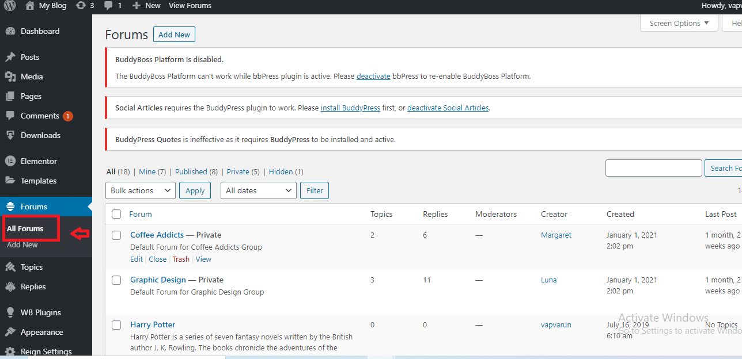
Task: Click the Posts pushpin icon
Action: [10, 57]
